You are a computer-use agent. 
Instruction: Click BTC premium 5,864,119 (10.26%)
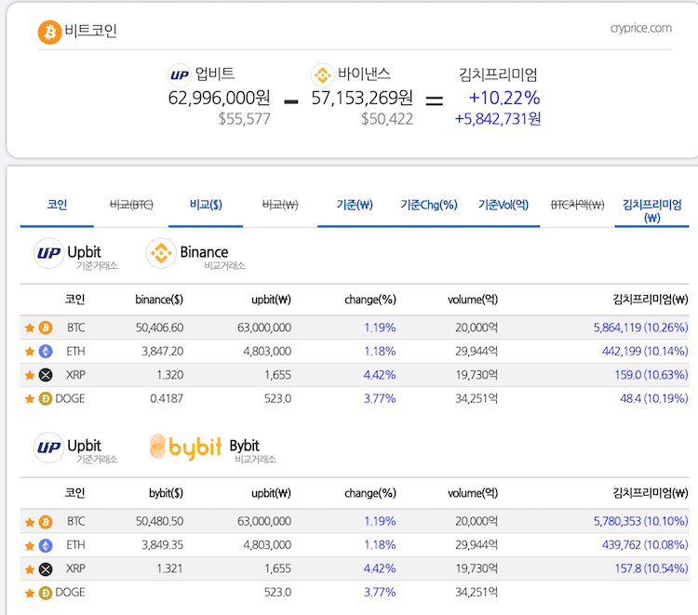point(640,328)
